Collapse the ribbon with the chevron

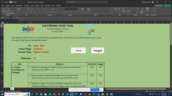[x=170, y=15]
